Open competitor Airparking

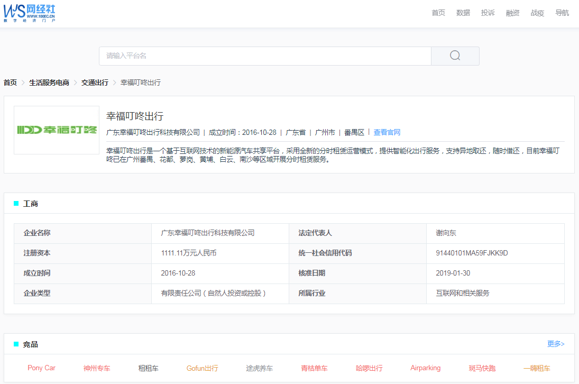click(x=425, y=368)
